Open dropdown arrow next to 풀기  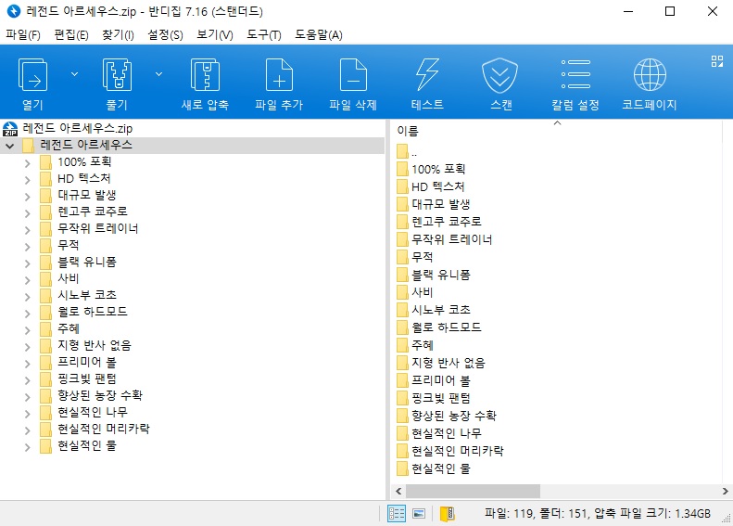pyautogui.click(x=159, y=74)
